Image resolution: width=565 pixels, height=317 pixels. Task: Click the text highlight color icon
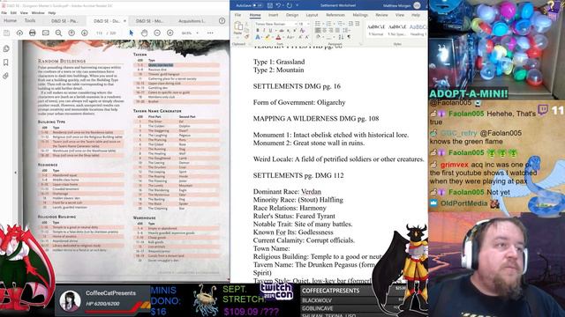pos(267,37)
